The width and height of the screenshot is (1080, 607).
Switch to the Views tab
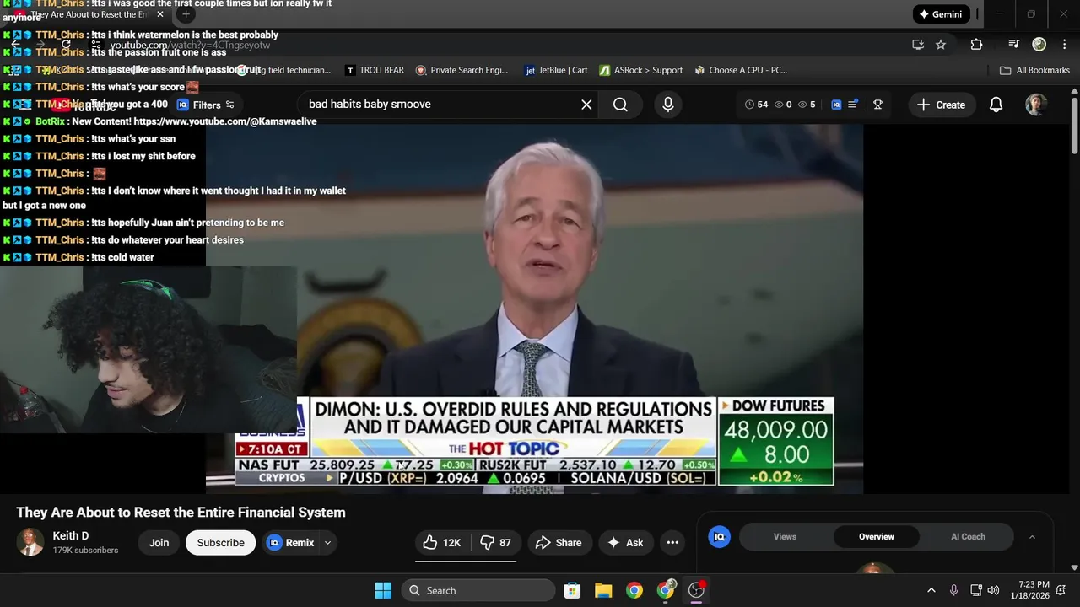point(785,536)
